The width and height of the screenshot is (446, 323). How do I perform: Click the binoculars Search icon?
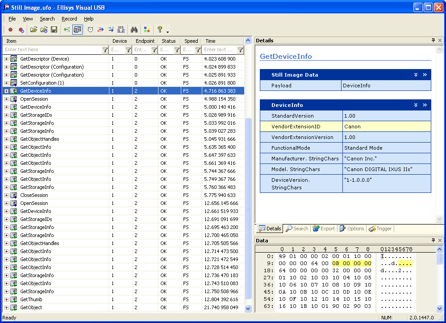133,30
